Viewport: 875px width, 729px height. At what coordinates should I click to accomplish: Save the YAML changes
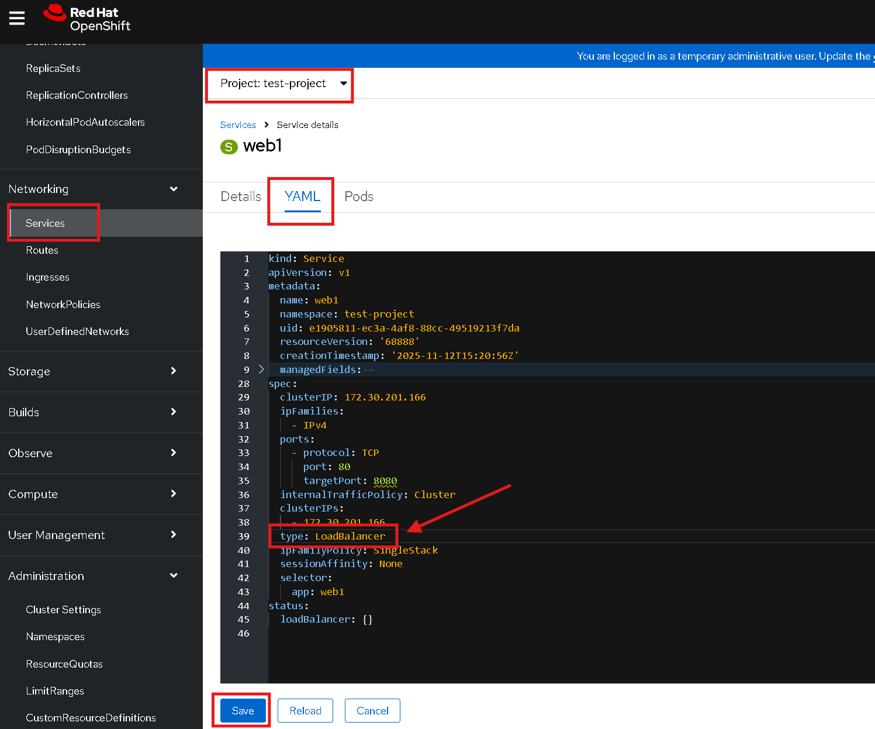[243, 711]
